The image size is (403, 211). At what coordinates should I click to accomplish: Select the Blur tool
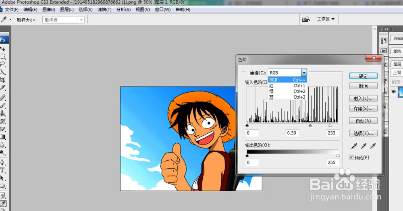tap(3, 145)
